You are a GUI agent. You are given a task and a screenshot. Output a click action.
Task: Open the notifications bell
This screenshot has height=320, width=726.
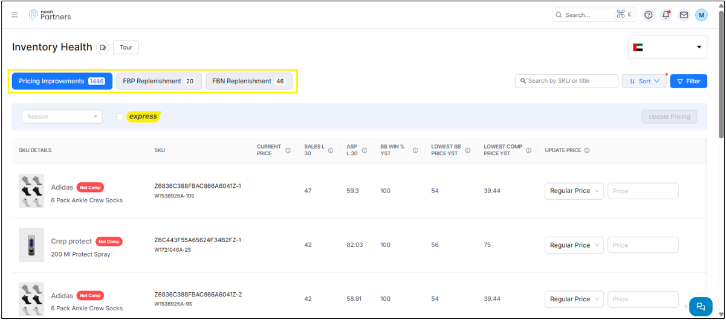666,15
